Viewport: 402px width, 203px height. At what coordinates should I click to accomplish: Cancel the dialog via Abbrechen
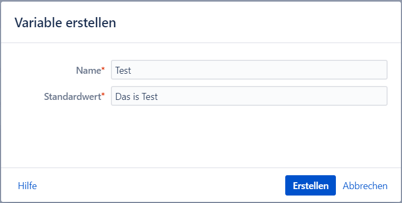(365, 186)
